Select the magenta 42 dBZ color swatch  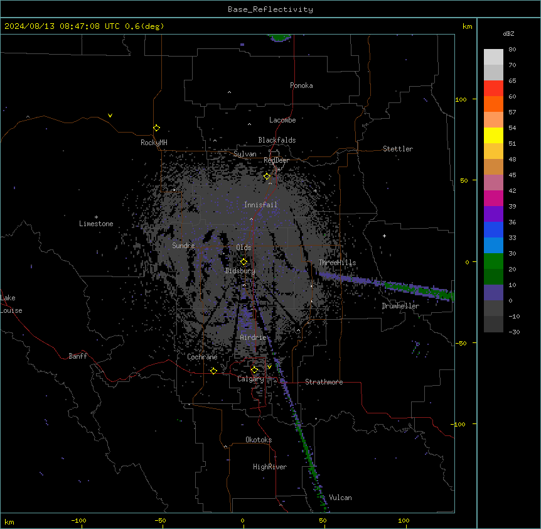[x=493, y=198]
